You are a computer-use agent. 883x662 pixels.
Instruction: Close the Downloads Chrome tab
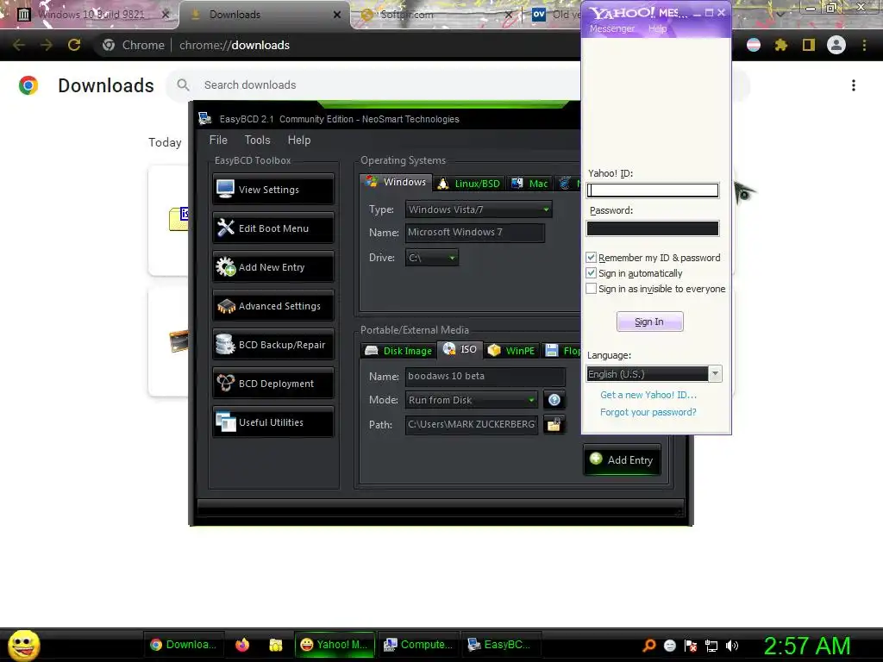[337, 15]
